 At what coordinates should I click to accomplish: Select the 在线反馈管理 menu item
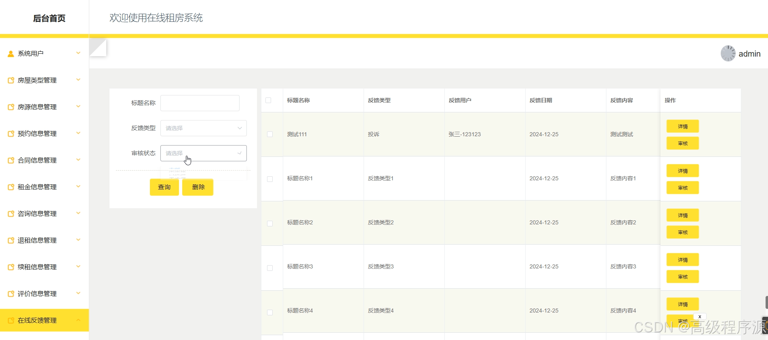[x=44, y=320]
